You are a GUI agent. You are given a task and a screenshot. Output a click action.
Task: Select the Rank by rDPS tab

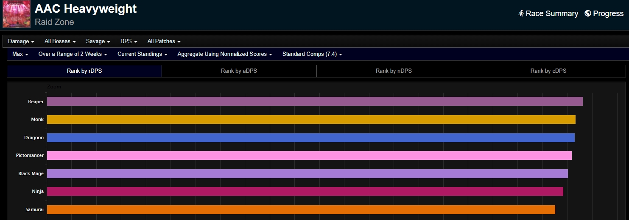tap(84, 71)
